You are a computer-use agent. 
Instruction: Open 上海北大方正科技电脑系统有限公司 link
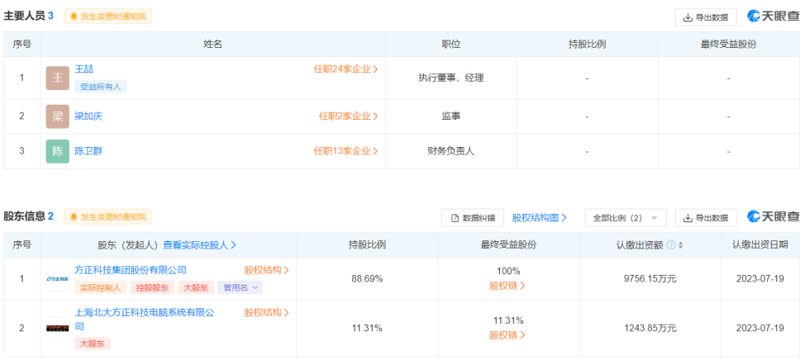point(145,319)
